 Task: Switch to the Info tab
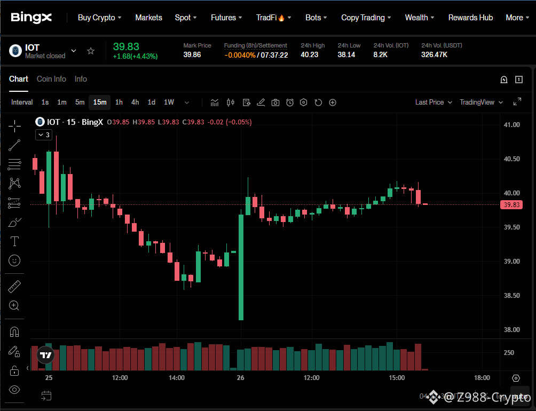[x=81, y=79]
